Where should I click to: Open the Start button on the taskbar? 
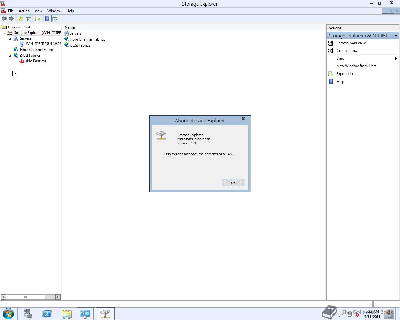coord(8,314)
